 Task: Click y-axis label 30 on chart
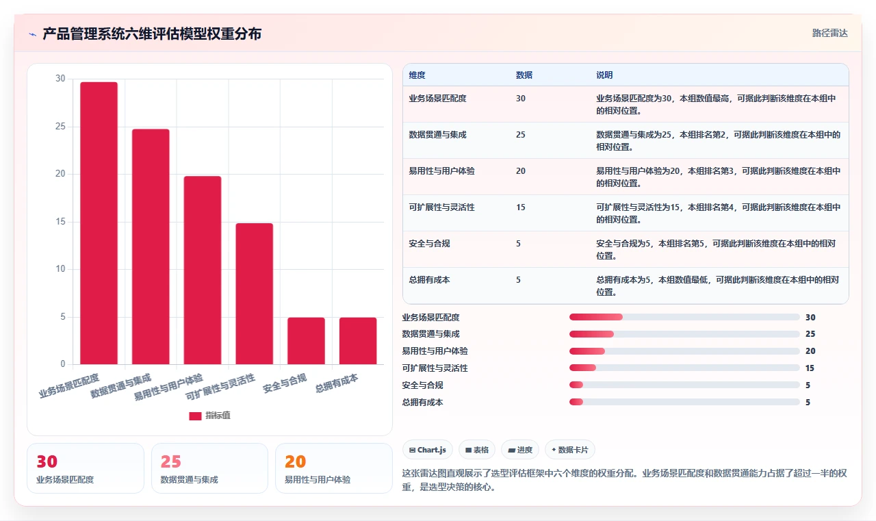60,79
